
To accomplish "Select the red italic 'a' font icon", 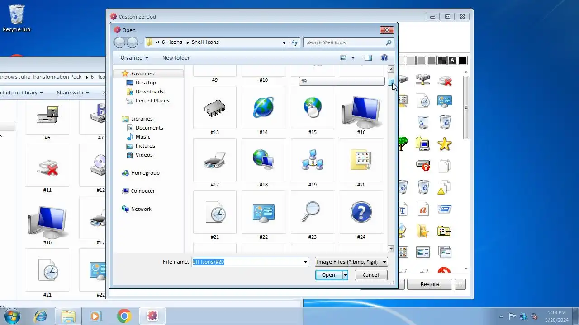I will tap(423, 209).
